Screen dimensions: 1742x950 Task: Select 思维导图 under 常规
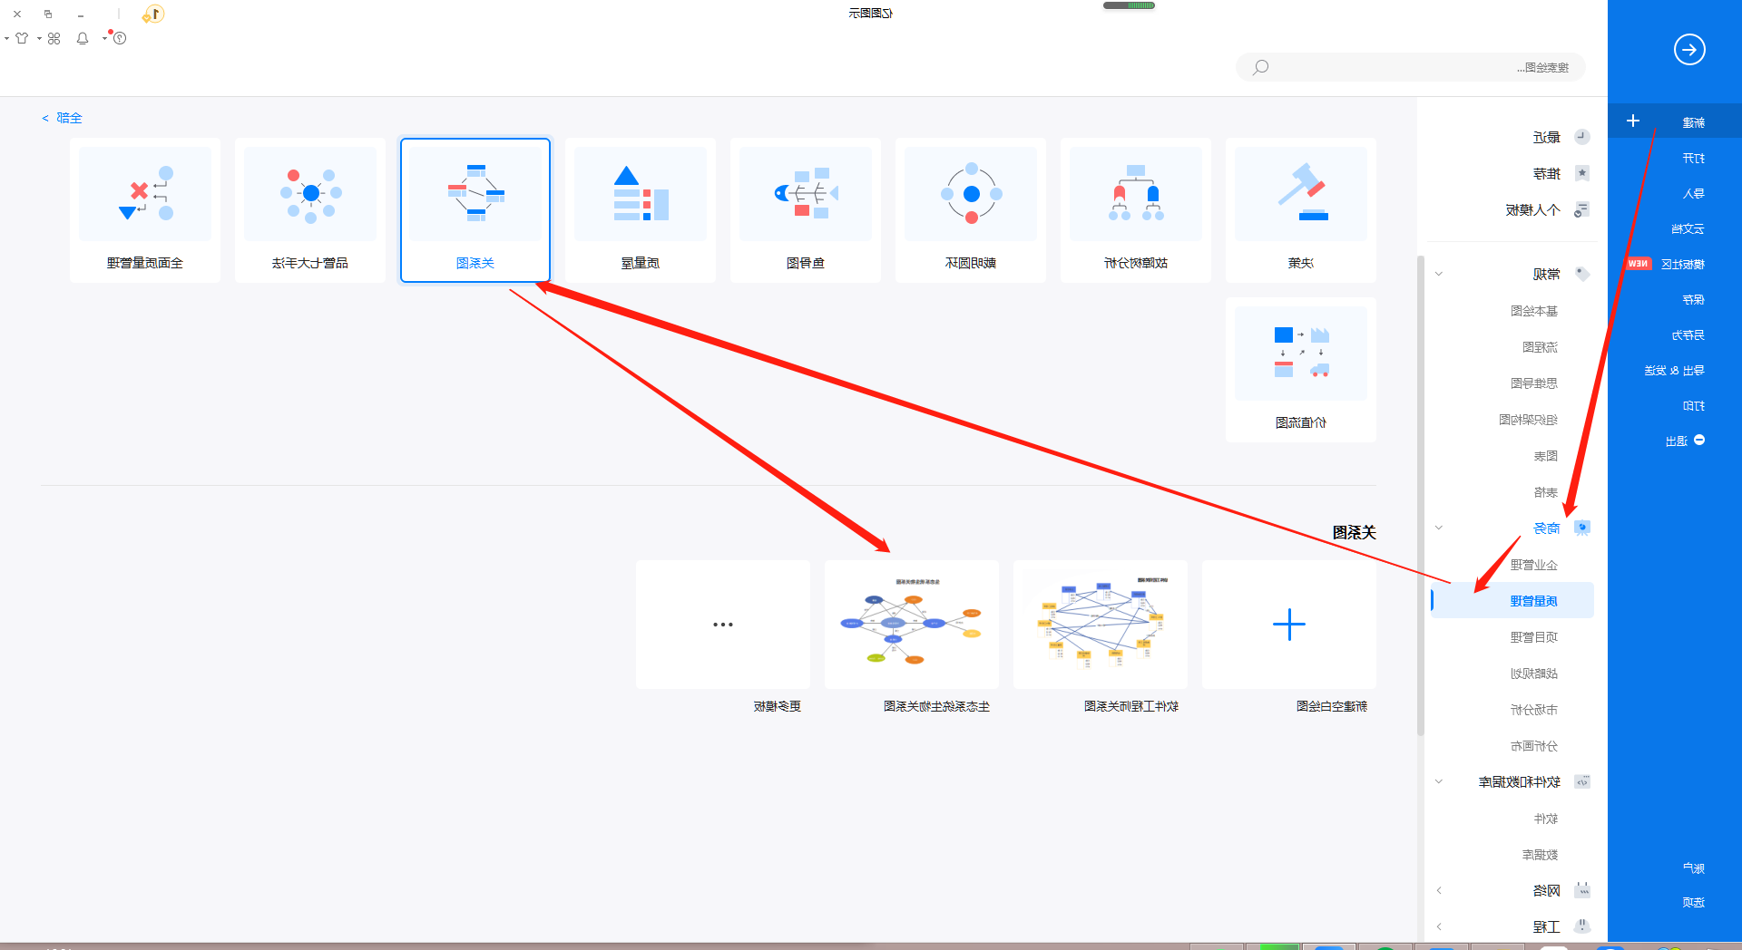click(x=1534, y=383)
